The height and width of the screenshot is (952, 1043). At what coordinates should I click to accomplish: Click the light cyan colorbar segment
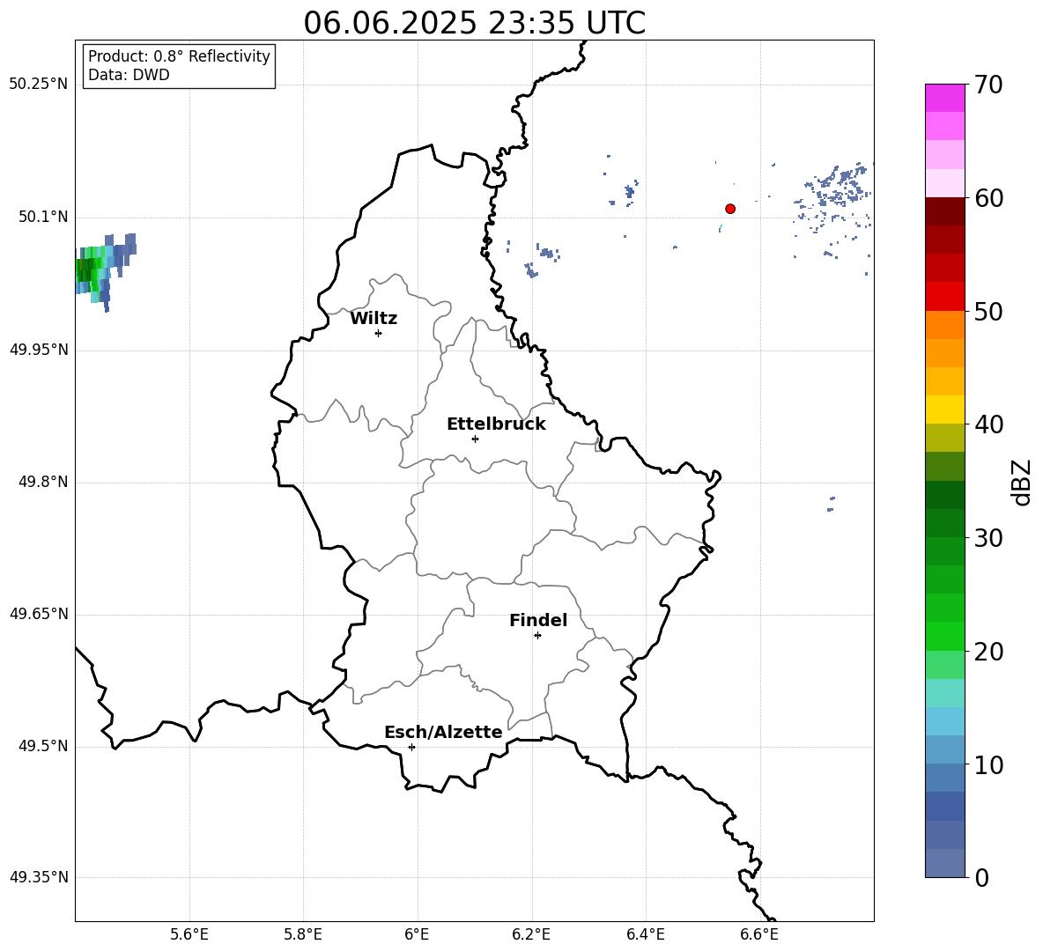click(x=944, y=693)
